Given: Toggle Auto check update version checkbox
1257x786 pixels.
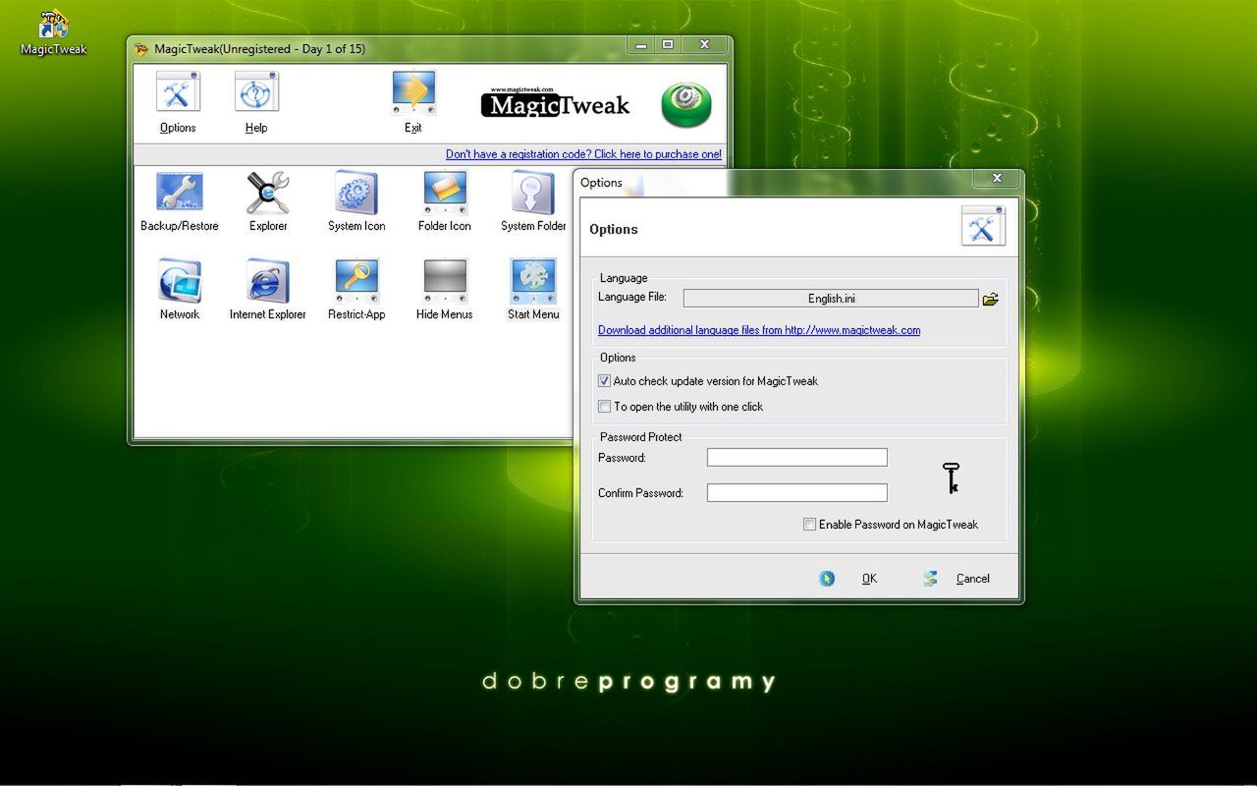Looking at the screenshot, I should point(604,381).
